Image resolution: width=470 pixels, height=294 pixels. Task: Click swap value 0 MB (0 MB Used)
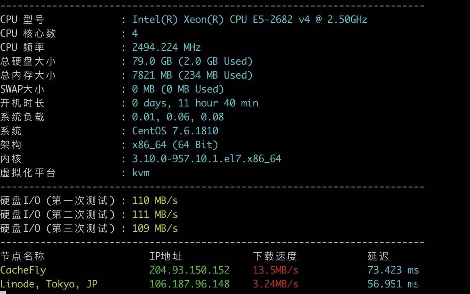click(x=178, y=89)
